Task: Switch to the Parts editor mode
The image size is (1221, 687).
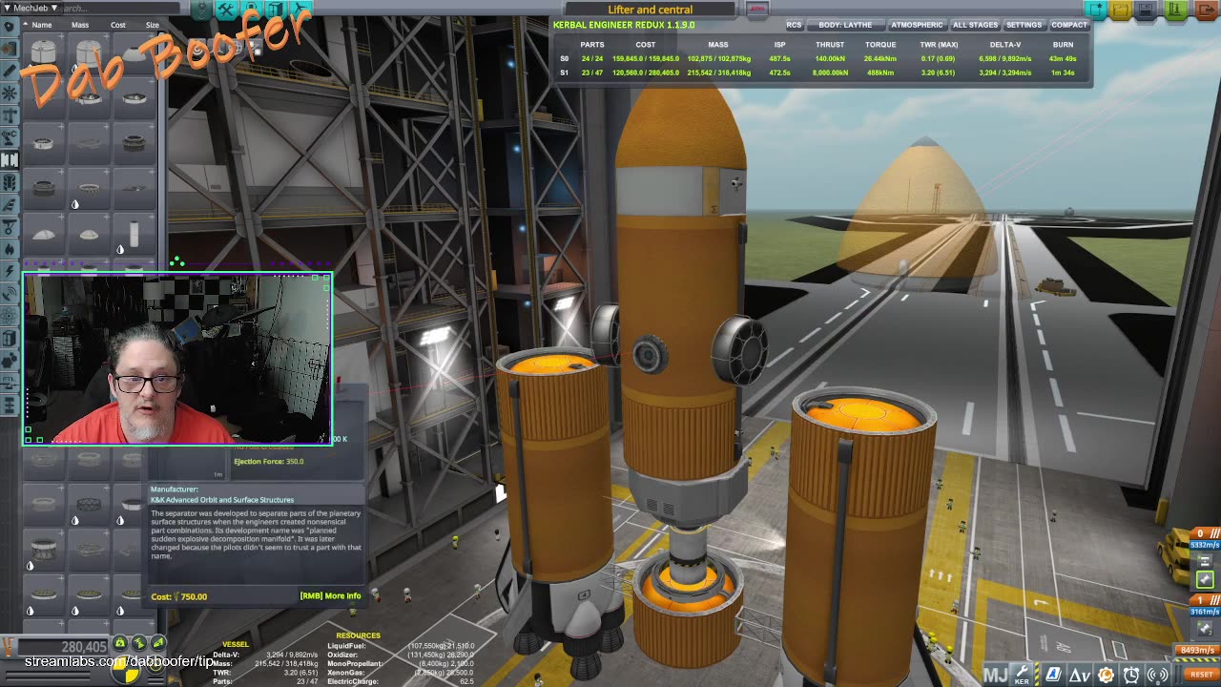Action: point(201,10)
